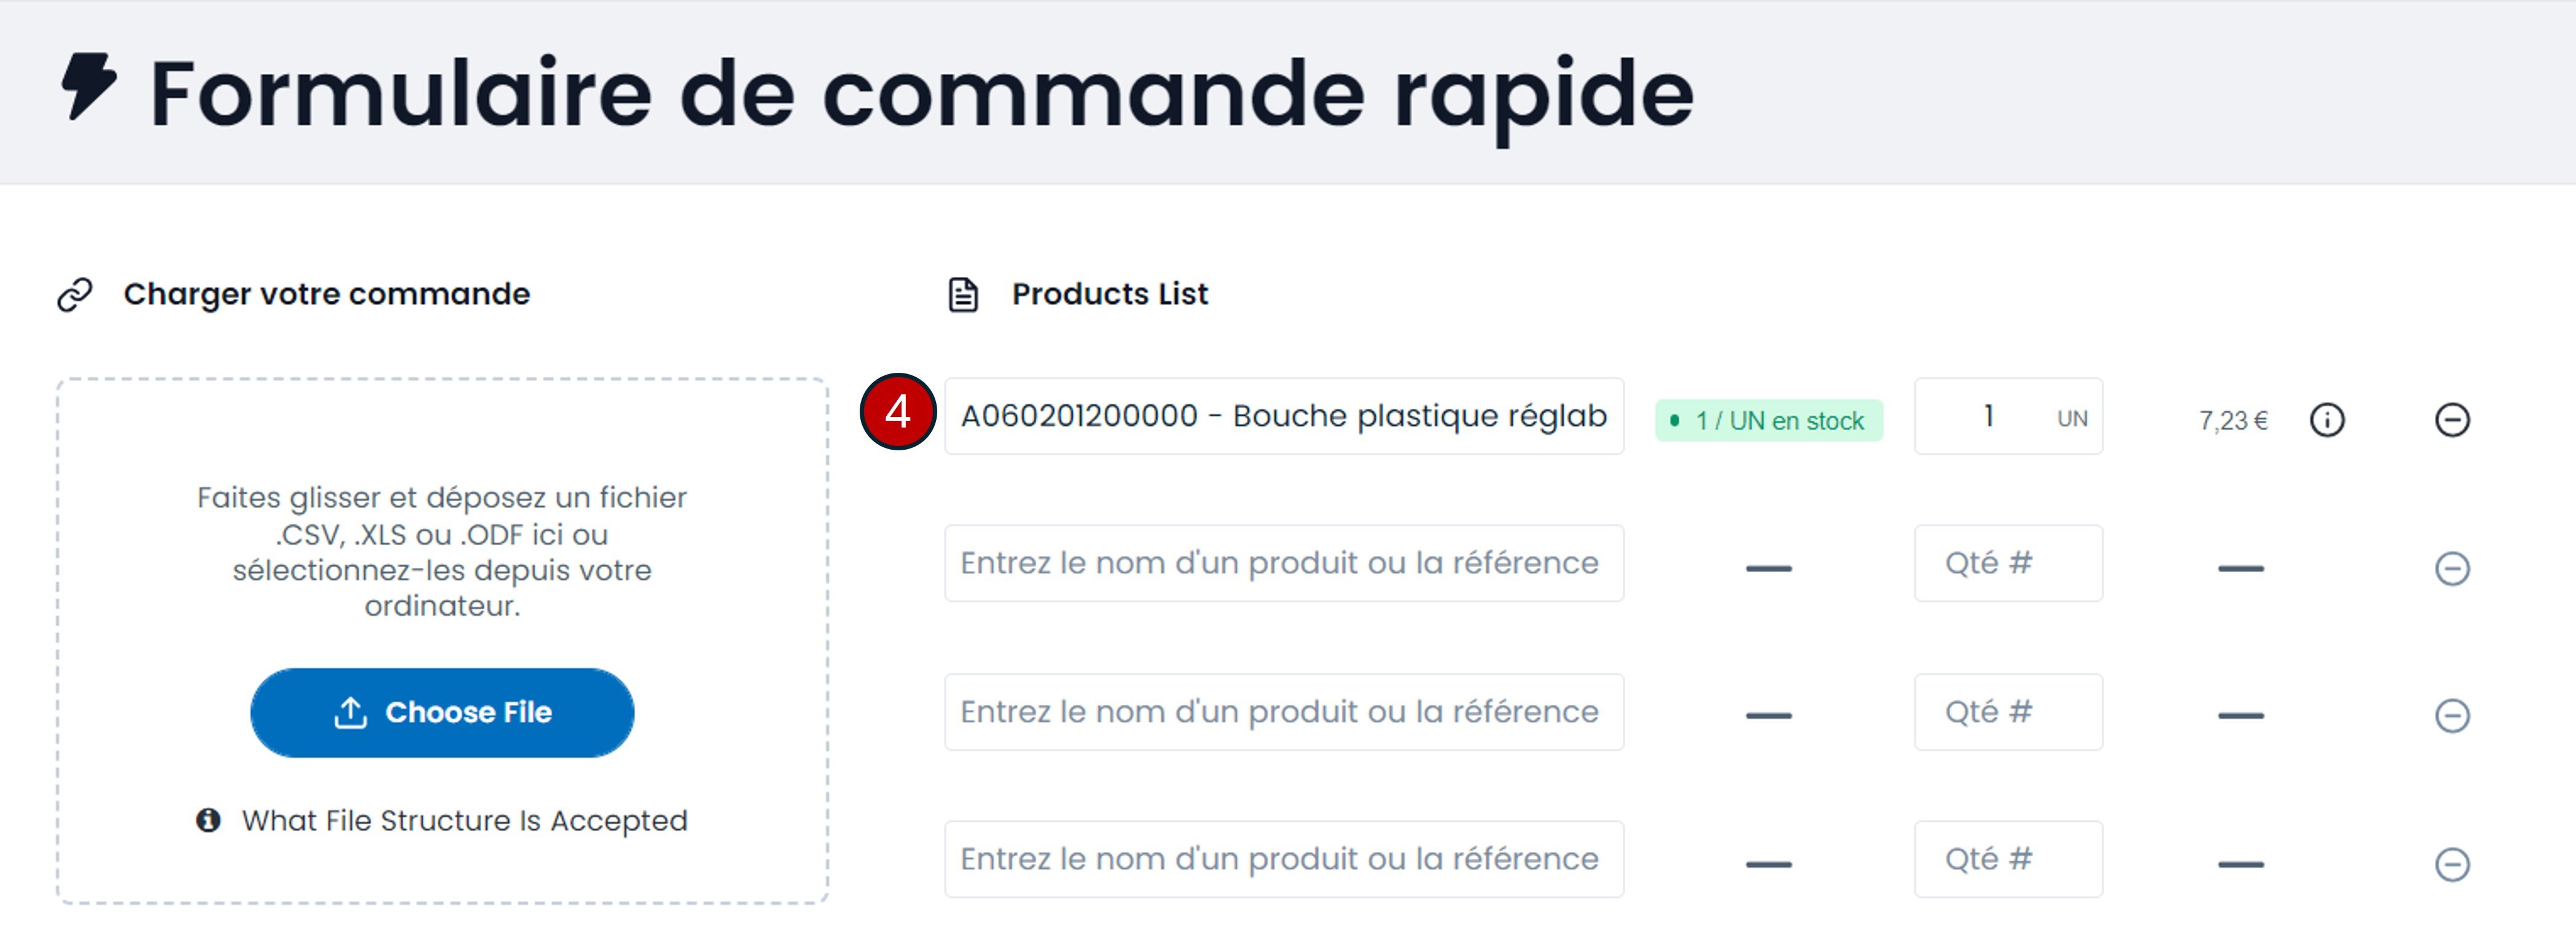Open the product search field on the second row
The image size is (2576, 932).
click(1284, 563)
